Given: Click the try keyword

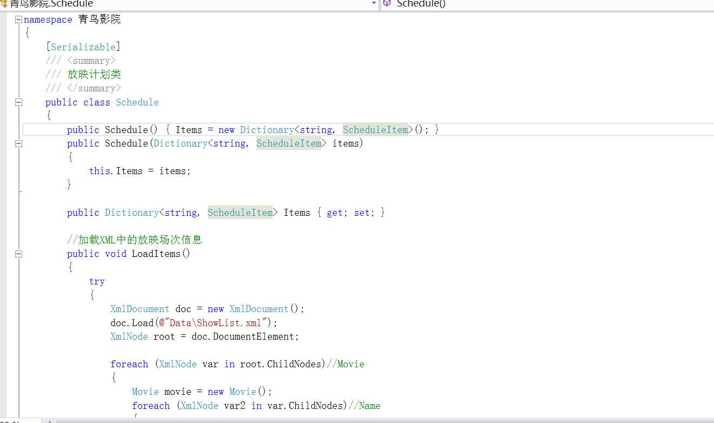Looking at the screenshot, I should coord(97,281).
